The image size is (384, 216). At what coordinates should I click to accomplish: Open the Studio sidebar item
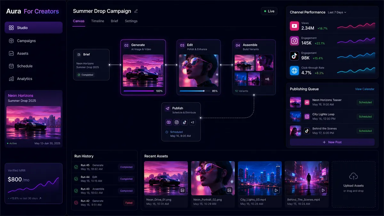(34, 28)
